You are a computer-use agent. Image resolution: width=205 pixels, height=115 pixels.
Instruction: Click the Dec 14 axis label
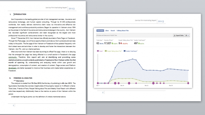tap(122, 85)
